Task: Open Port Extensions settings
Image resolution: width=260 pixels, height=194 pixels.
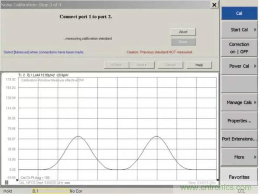Action: pyautogui.click(x=240, y=139)
